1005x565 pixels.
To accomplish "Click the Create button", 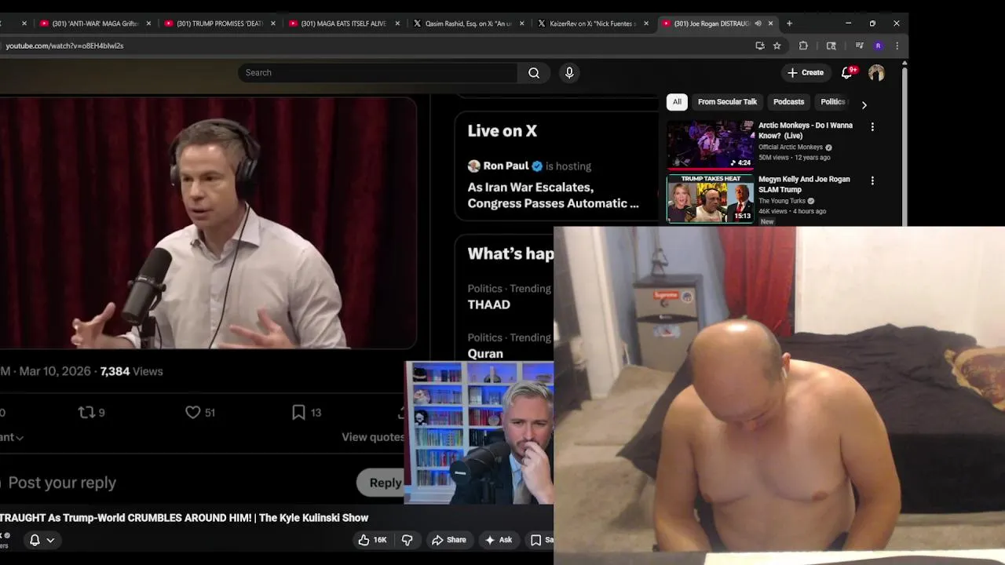I will pyautogui.click(x=806, y=73).
